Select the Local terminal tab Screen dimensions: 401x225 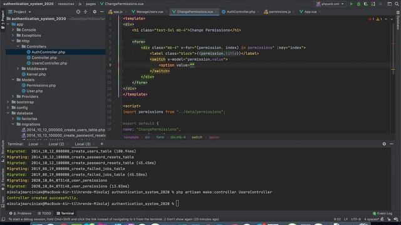coord(33,144)
